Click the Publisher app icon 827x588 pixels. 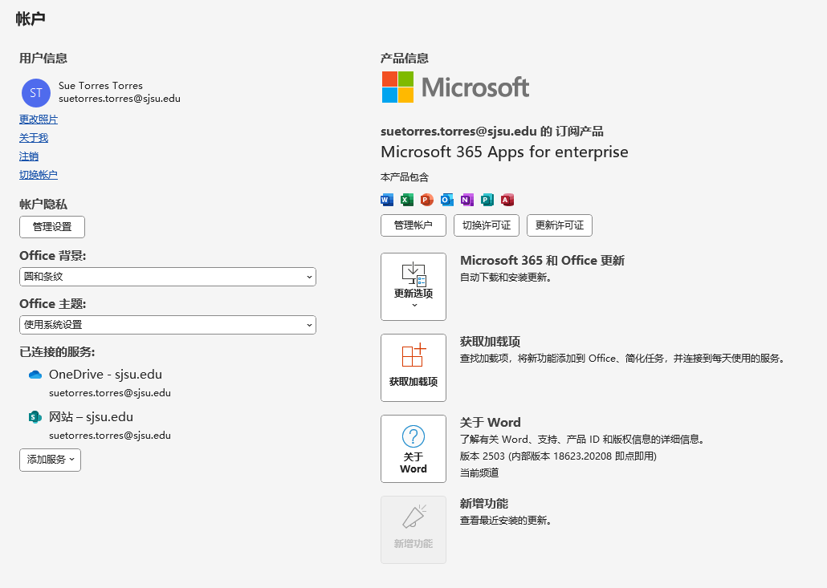[487, 200]
